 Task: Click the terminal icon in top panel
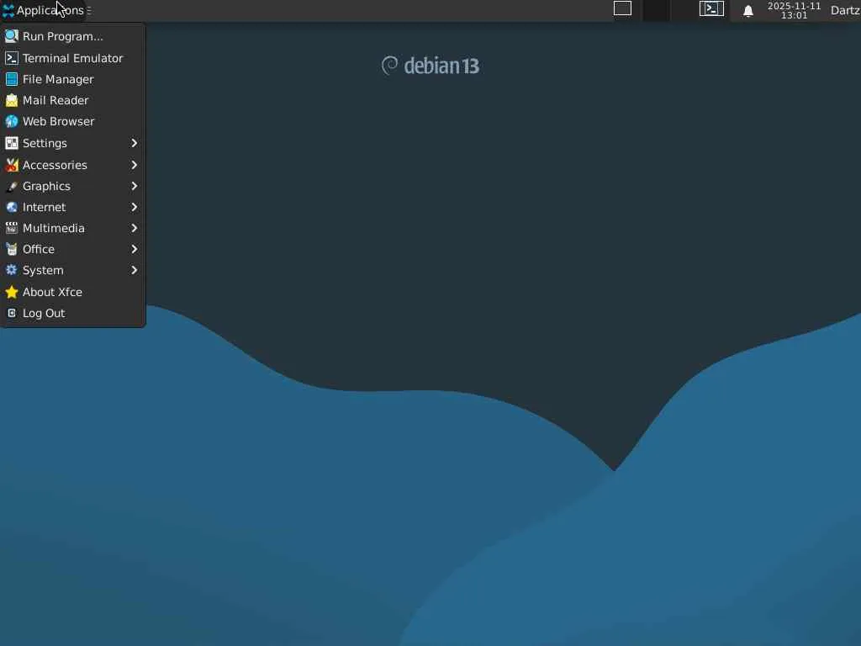[x=711, y=8]
